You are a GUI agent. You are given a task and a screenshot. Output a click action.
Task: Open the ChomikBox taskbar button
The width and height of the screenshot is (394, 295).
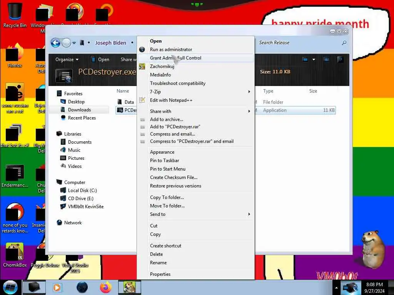129,287
